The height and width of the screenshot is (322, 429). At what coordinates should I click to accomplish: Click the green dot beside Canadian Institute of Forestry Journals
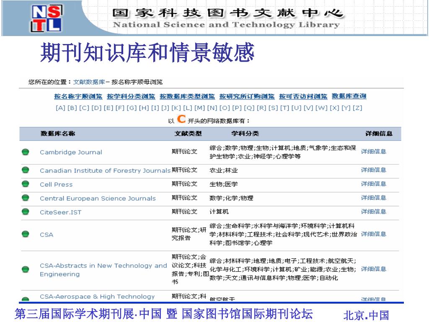pyautogui.click(x=26, y=170)
